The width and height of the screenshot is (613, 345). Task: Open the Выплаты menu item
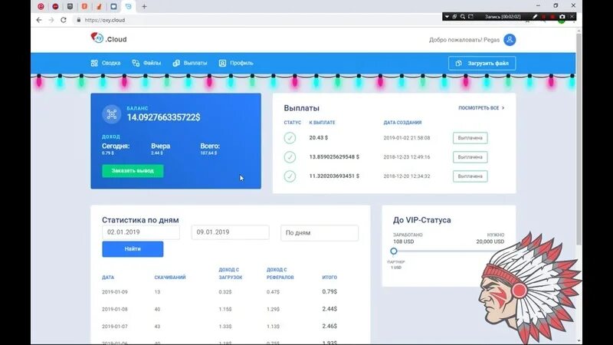click(x=190, y=63)
